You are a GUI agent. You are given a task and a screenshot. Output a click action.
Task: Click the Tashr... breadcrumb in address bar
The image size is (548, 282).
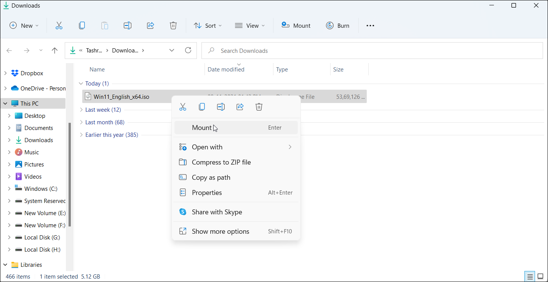(x=93, y=51)
